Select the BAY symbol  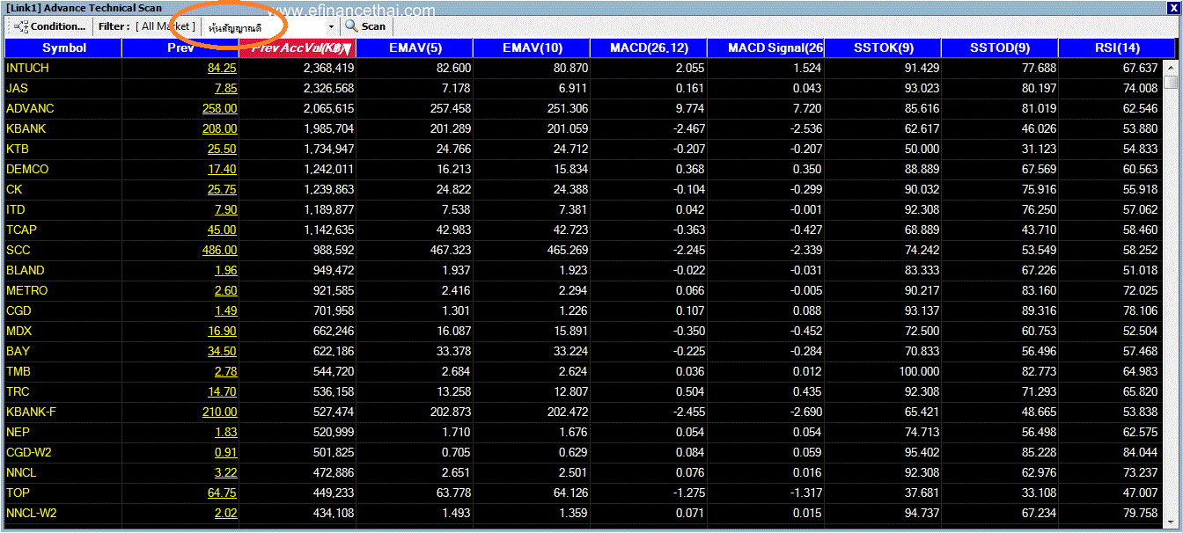18,351
